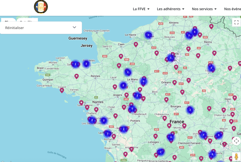Click the Reims city label
Screen dimensions: 241x162
[x=208, y=42]
